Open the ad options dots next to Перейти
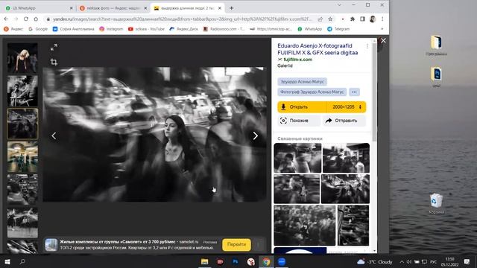The image size is (477, 268). point(259,245)
